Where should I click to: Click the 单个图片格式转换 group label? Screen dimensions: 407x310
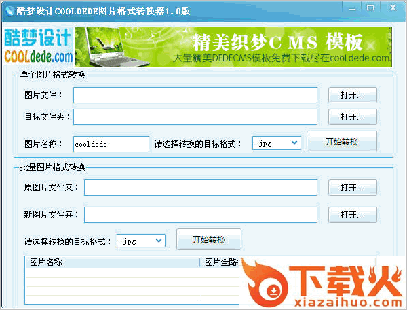tap(53, 75)
